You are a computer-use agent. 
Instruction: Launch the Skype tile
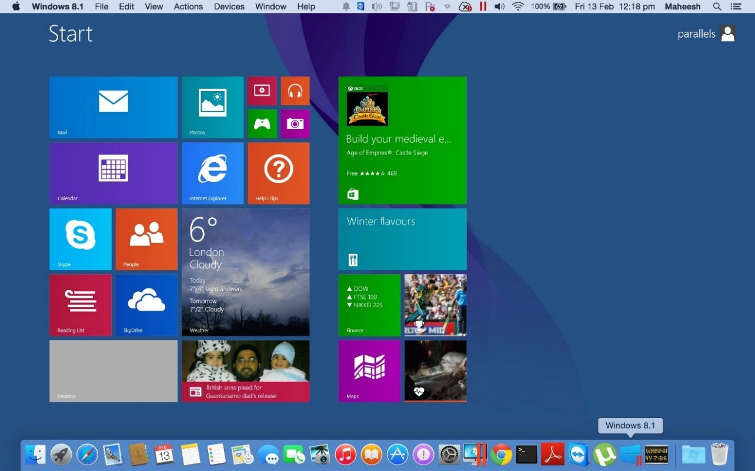click(81, 239)
